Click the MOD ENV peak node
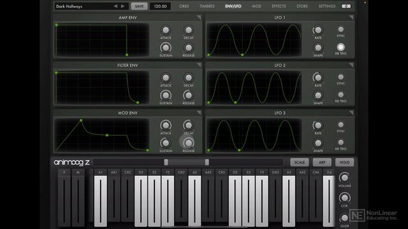 click(x=81, y=120)
